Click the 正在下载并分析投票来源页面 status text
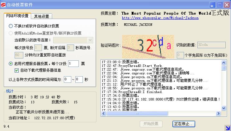 (43, 112)
